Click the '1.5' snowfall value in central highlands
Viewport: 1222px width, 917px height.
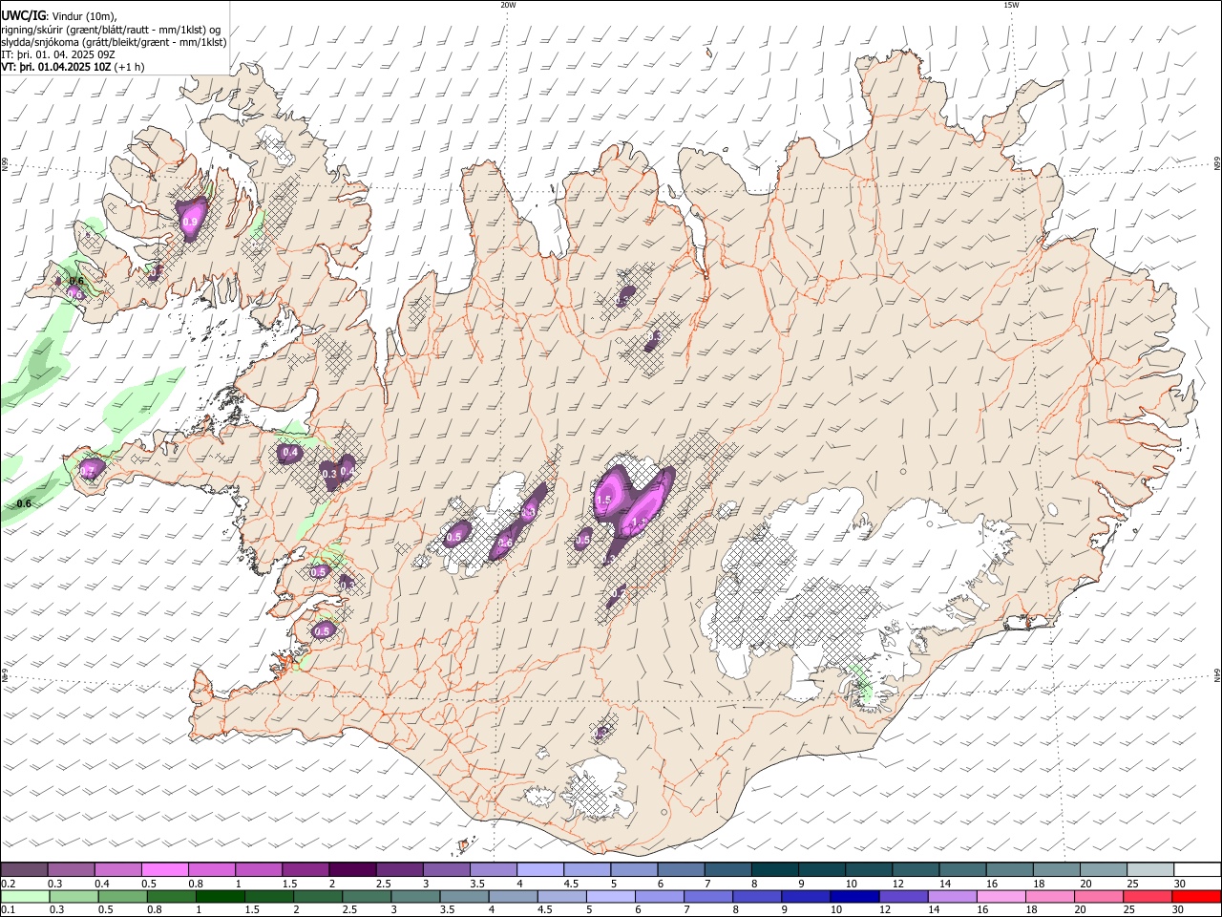[603, 500]
